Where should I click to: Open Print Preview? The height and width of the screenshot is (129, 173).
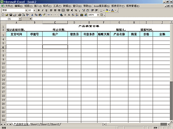(x=24, y=15)
